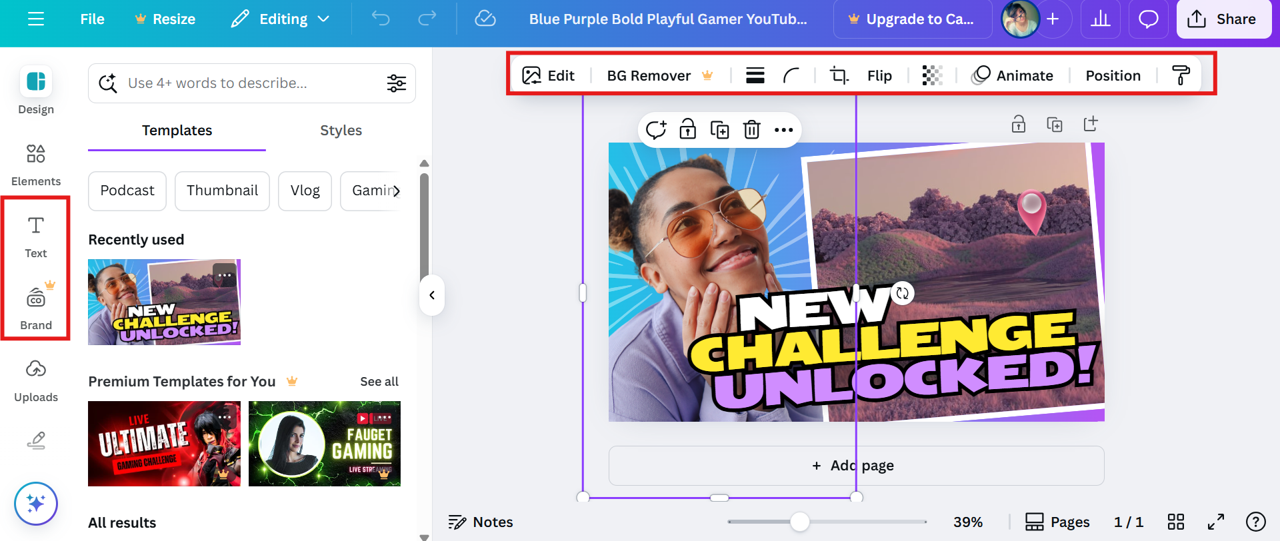Open the Notes panel
This screenshot has width=1280, height=541.
(481, 522)
